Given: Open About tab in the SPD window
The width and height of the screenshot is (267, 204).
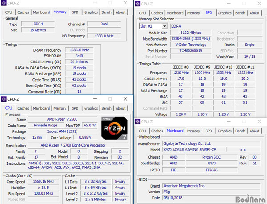Looking at the screenshot, I should click(x=255, y=13).
